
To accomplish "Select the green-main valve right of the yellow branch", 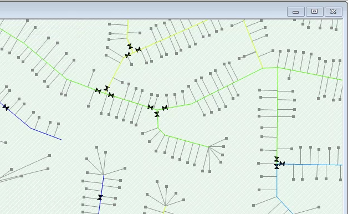I will 111,95.
